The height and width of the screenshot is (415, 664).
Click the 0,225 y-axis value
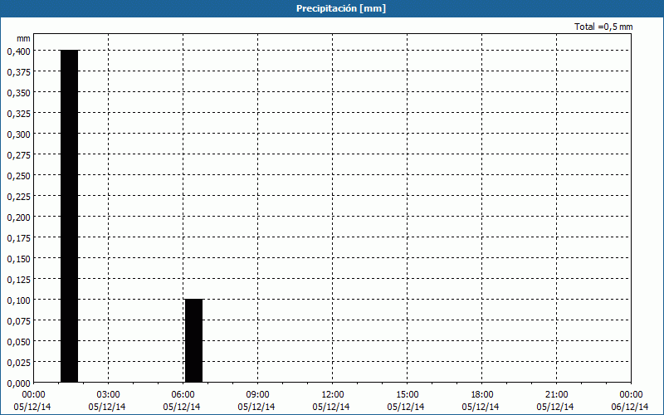18,197
